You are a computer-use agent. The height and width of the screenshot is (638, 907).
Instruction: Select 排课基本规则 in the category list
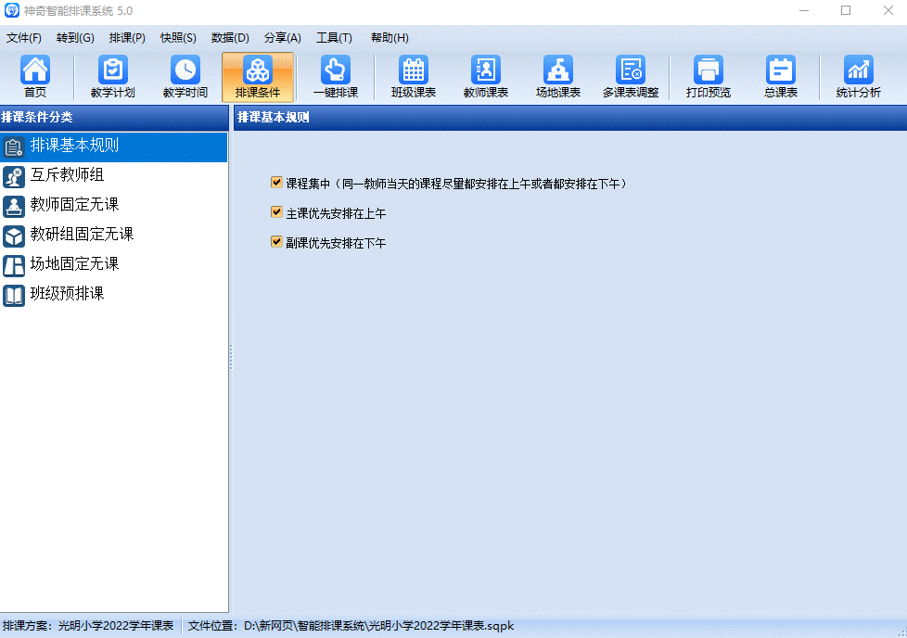pyautogui.click(x=113, y=147)
